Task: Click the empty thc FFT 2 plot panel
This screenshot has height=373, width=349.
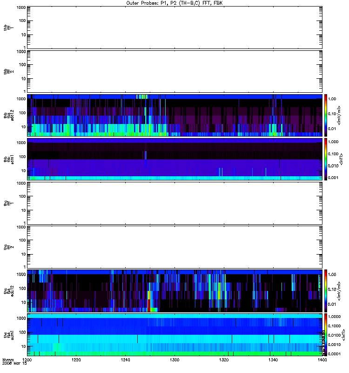Action: click(x=174, y=247)
